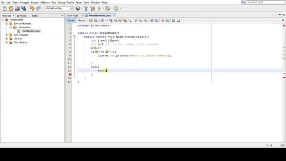Collapse main method code fold
The width and height of the screenshot is (286, 161).
point(74,37)
